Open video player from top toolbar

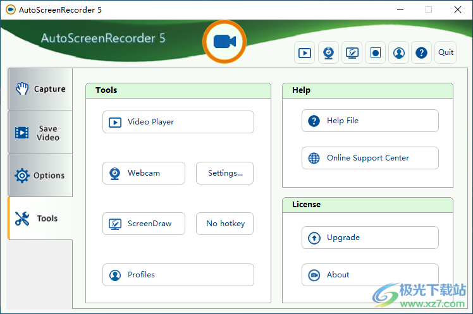[x=305, y=52]
